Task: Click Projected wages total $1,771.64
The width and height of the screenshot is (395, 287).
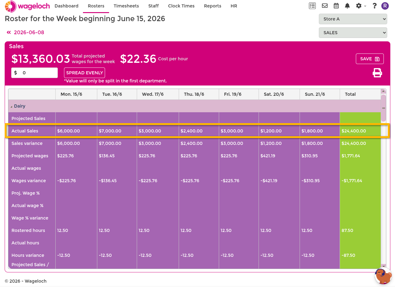Action: pyautogui.click(x=360, y=156)
